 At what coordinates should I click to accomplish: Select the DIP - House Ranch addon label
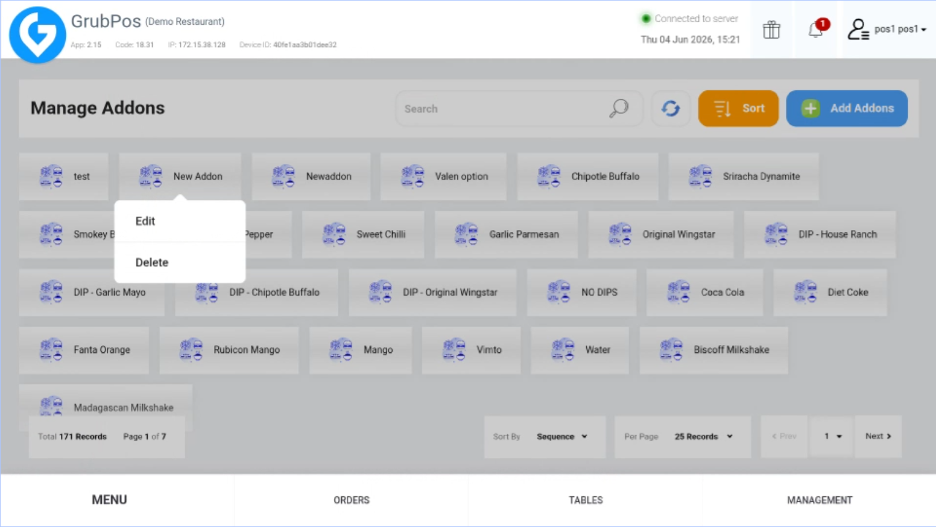click(x=838, y=234)
